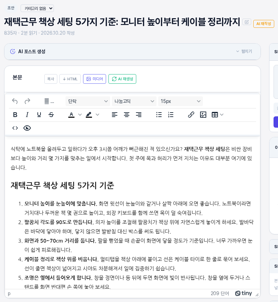Viewport: 278px width, 302px height.
Task: Click the Undo arrow icon
Action: click(x=15, y=101)
